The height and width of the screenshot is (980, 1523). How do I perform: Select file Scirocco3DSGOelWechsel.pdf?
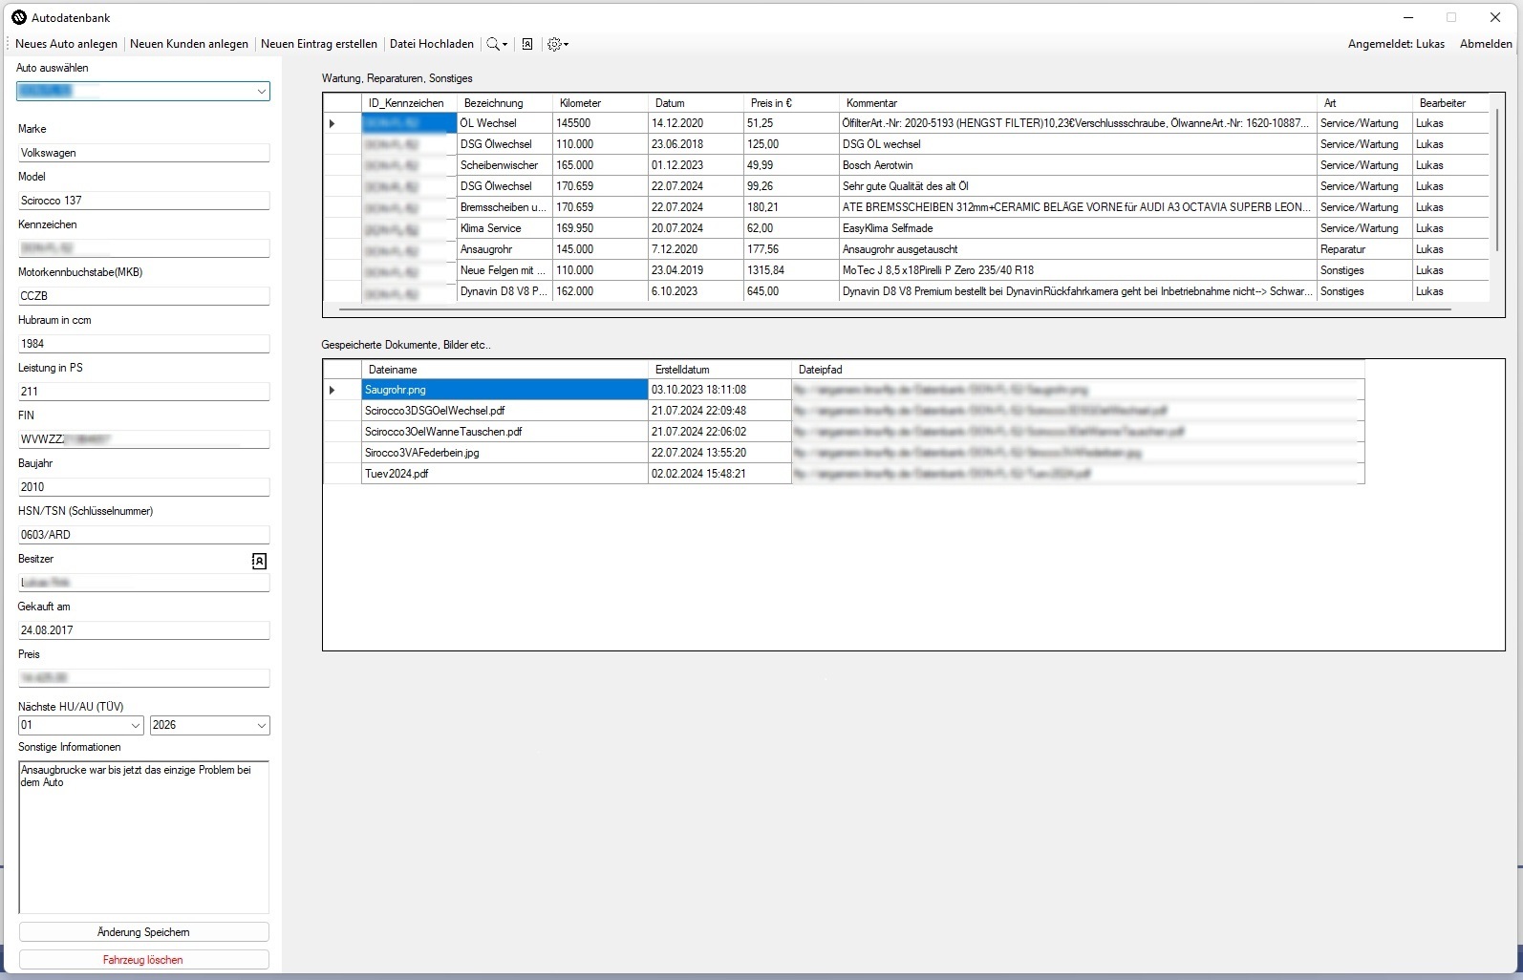pyautogui.click(x=504, y=411)
